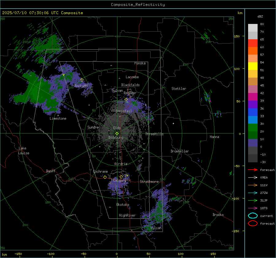This screenshot has height=258, width=276.
Task: Select the 70-80 dBZ light gray swatch
Action: (x=253, y=28)
